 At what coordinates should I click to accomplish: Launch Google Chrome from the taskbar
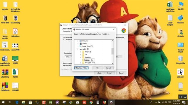91,102
